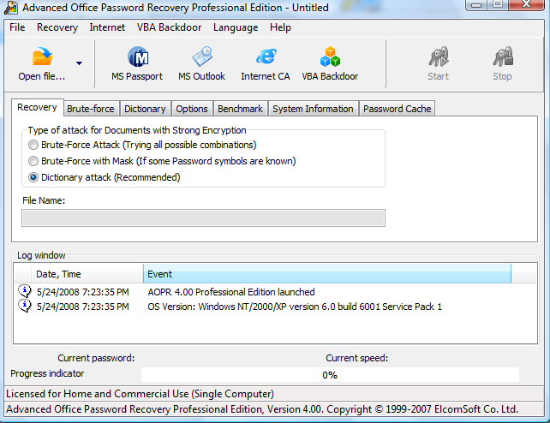
Task: Click the Date, Time column header
Action: point(87,274)
